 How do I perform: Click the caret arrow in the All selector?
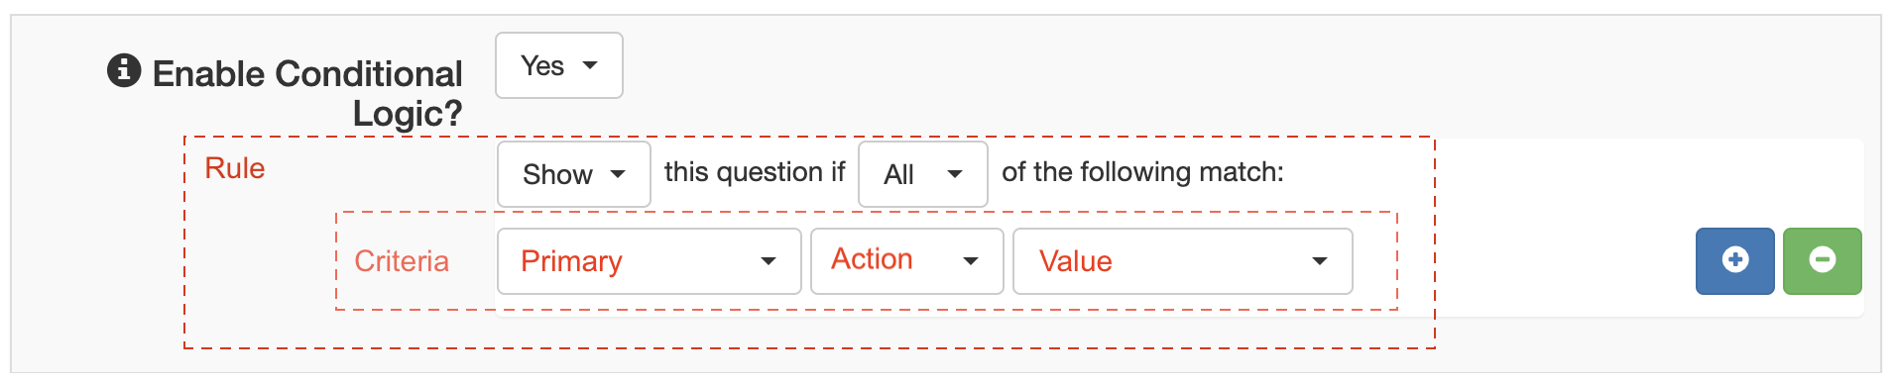pyautogui.click(x=955, y=174)
